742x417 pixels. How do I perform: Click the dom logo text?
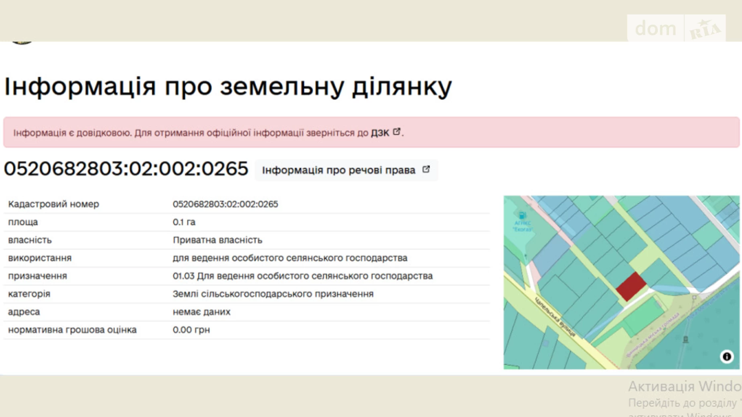click(x=655, y=29)
